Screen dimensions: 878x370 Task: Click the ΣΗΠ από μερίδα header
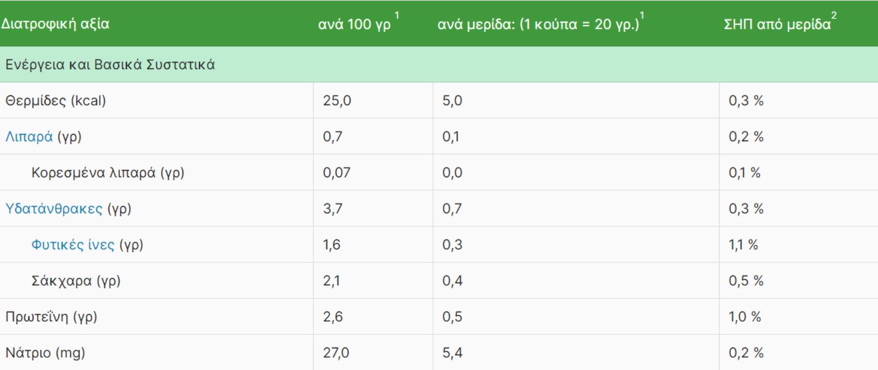pyautogui.click(x=777, y=24)
